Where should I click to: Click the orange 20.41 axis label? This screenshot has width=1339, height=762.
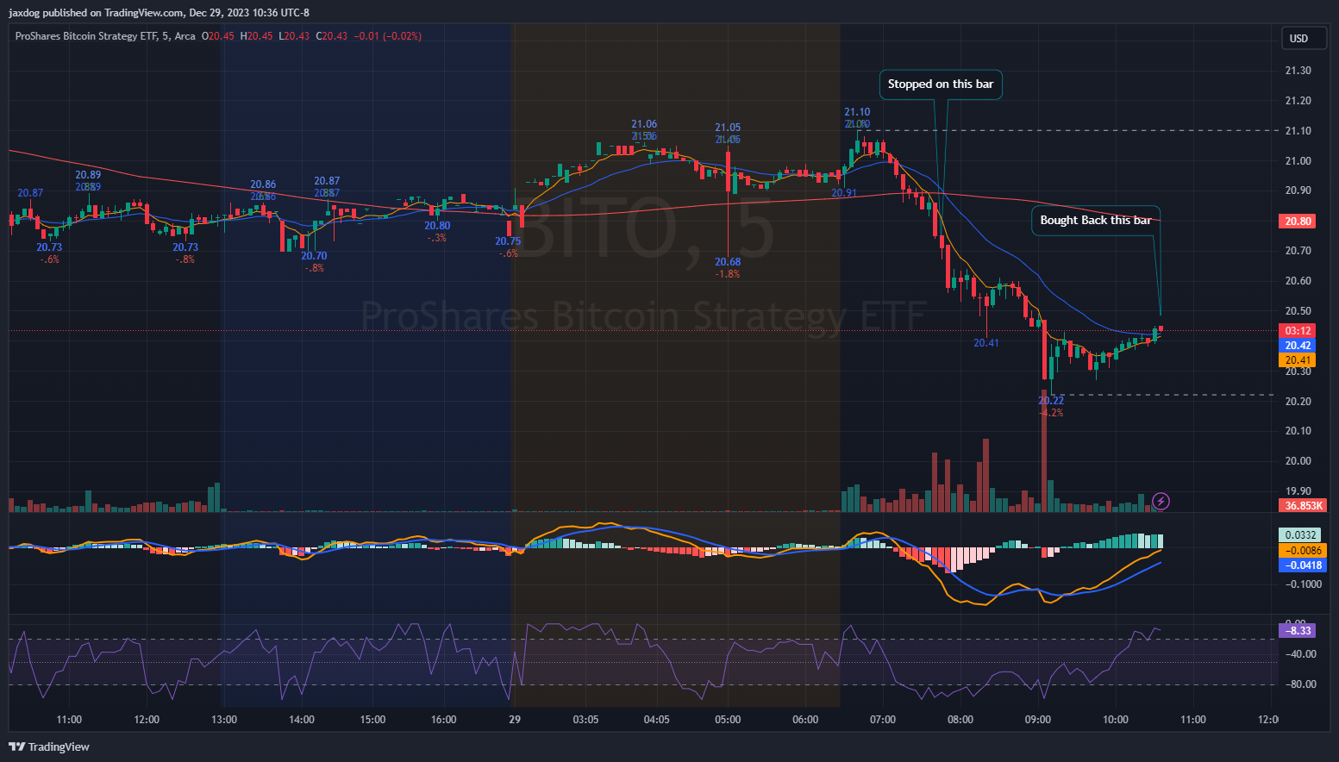1298,360
